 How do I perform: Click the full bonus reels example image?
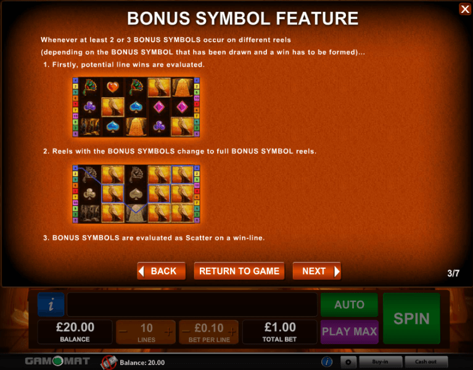(136, 194)
